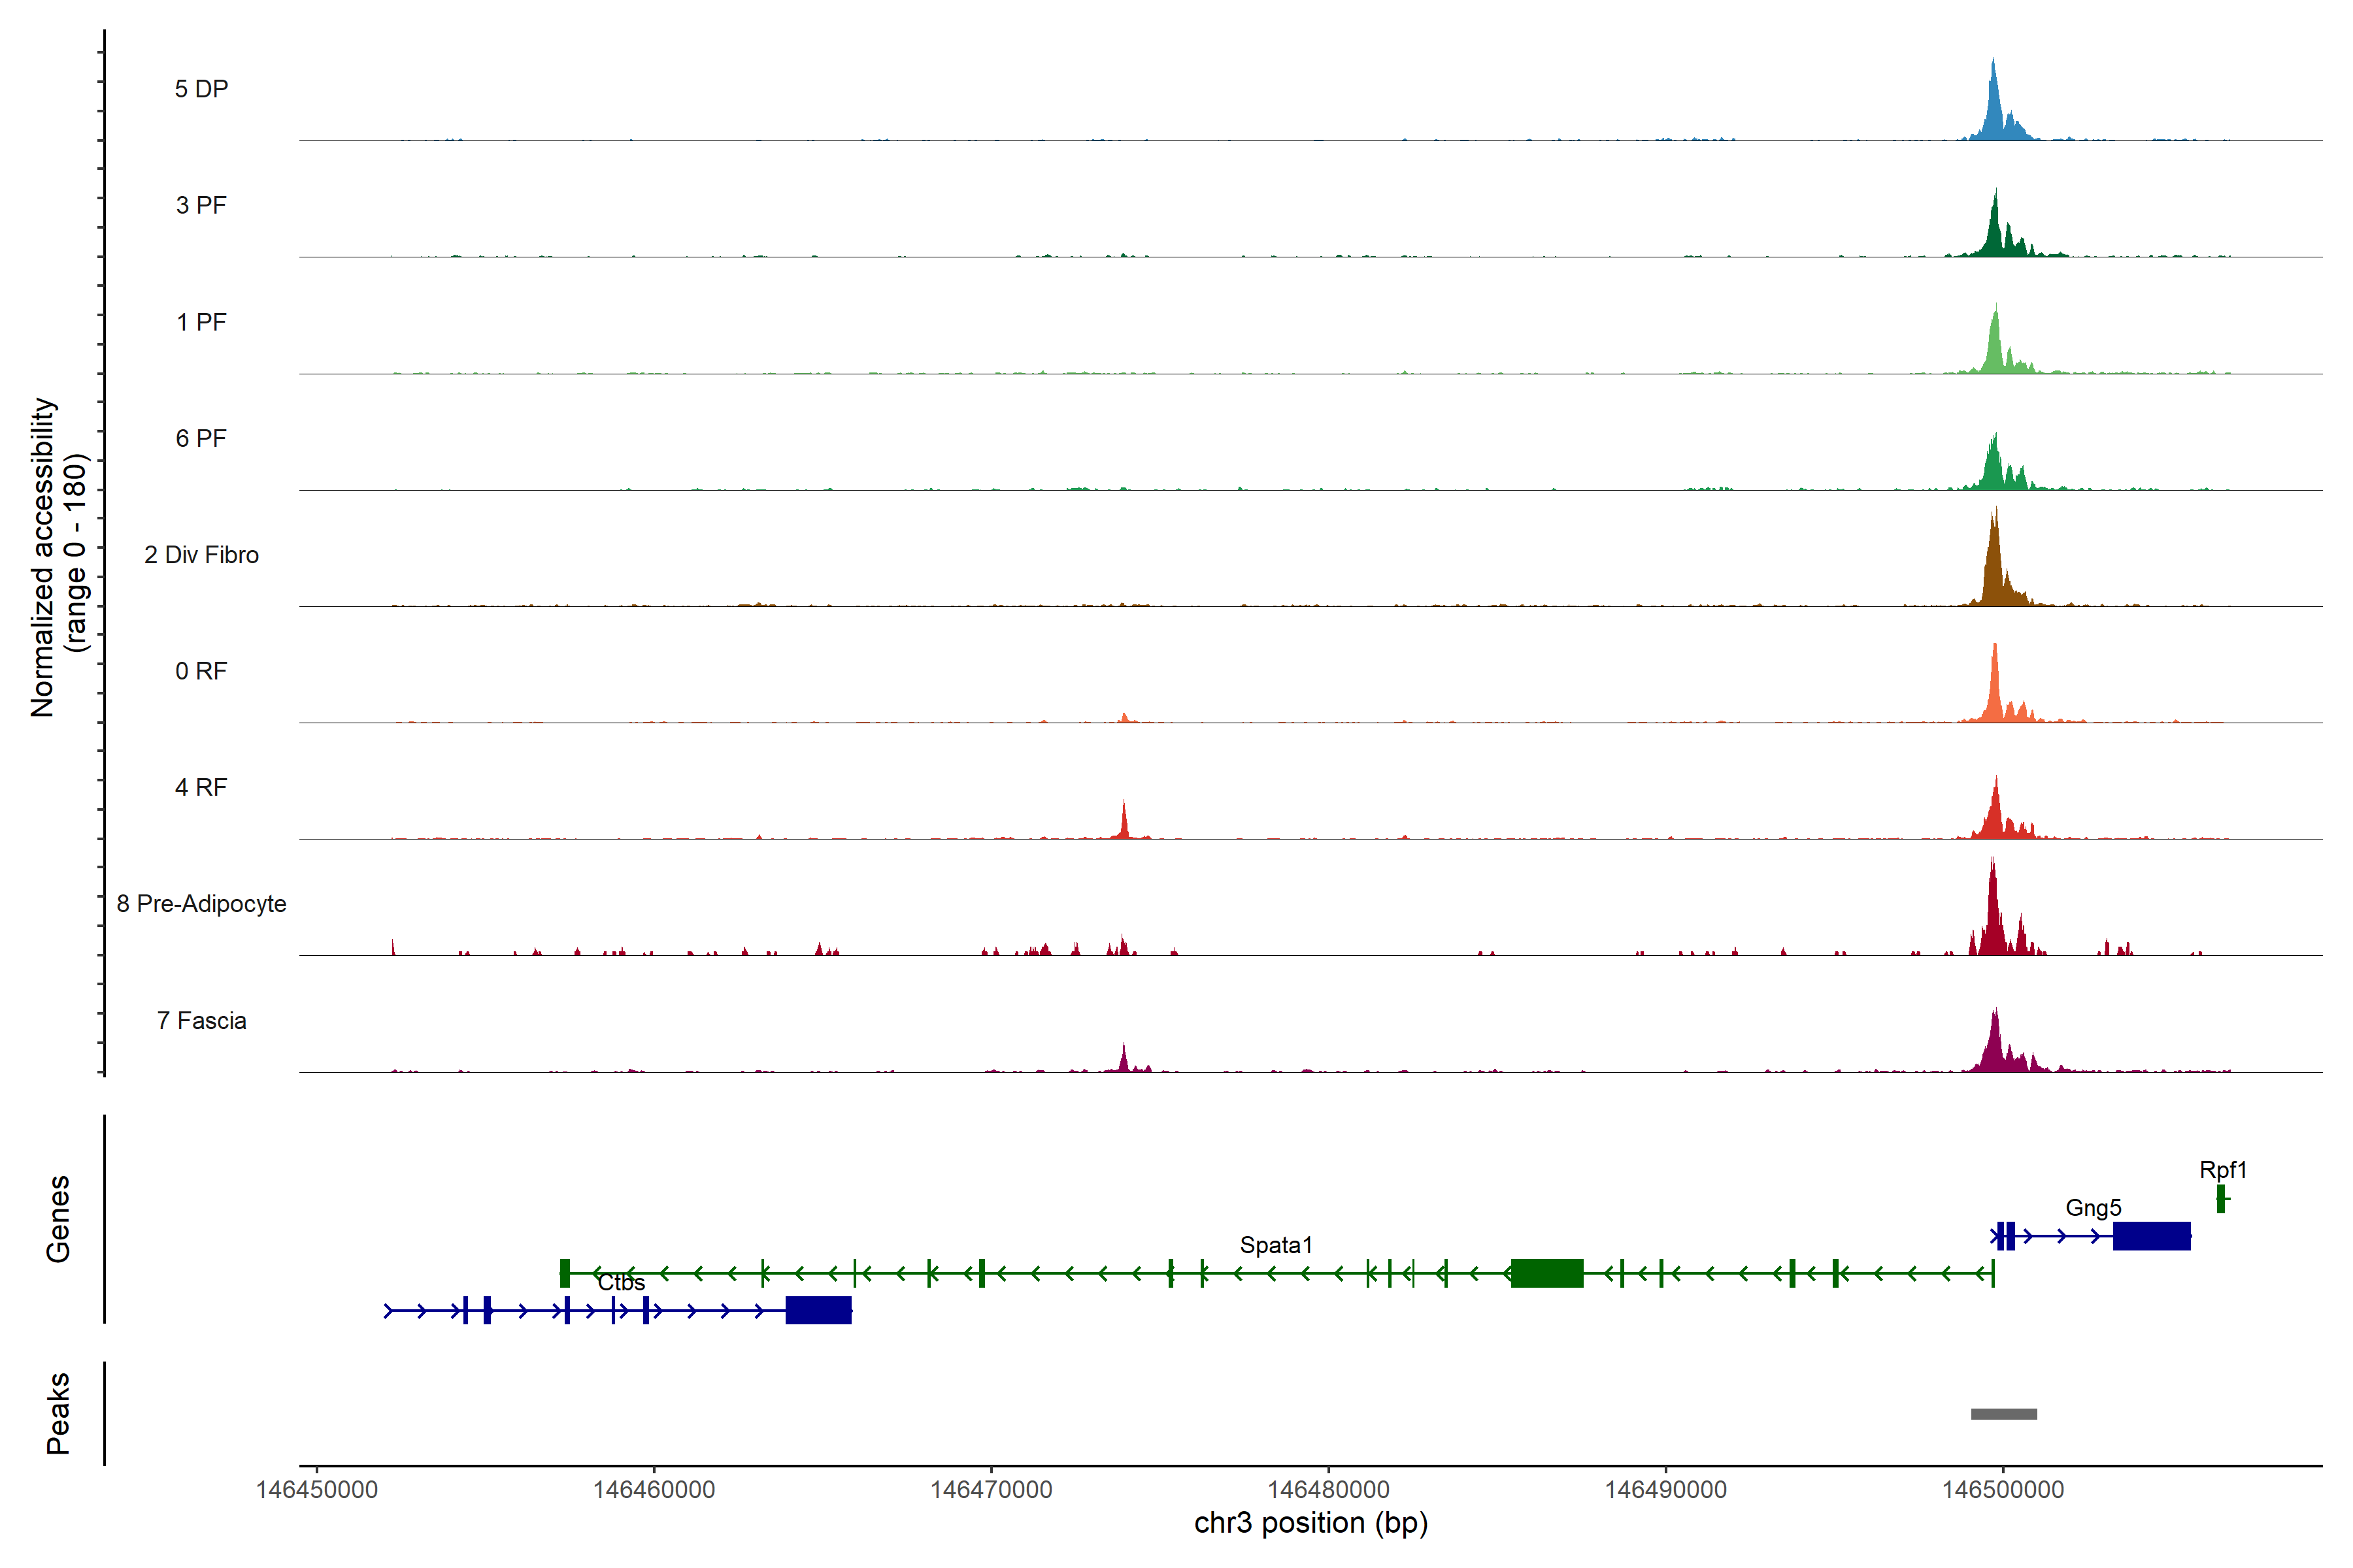Click the 146480000 x-axis tick label

click(x=1329, y=1489)
